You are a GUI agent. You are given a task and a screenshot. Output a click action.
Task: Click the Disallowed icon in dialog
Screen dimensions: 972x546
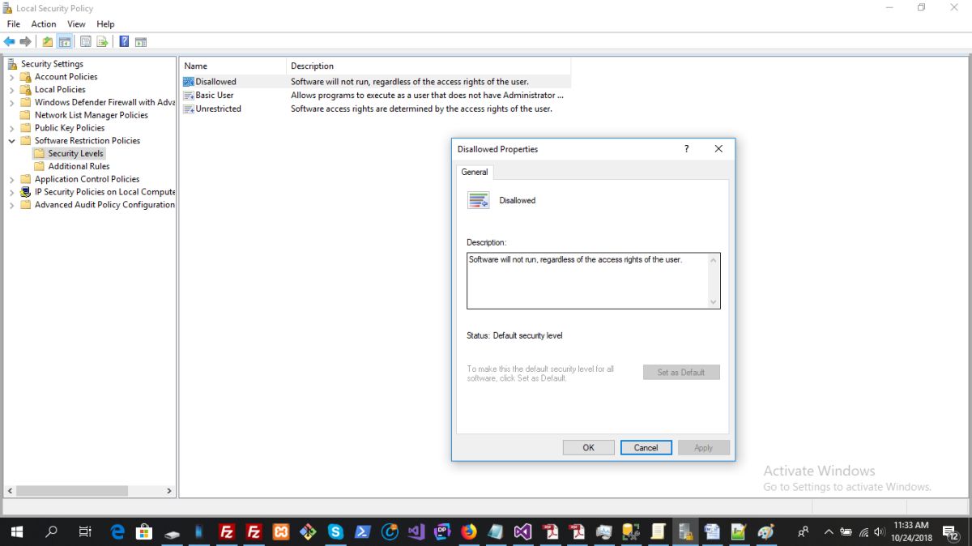(x=479, y=200)
